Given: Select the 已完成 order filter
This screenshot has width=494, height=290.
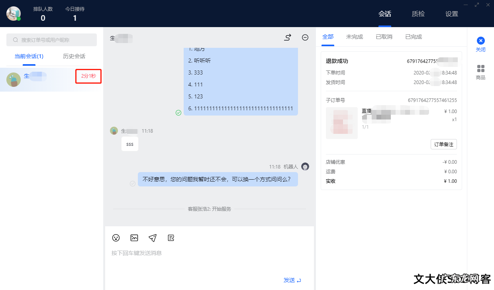Looking at the screenshot, I should pyautogui.click(x=413, y=36).
